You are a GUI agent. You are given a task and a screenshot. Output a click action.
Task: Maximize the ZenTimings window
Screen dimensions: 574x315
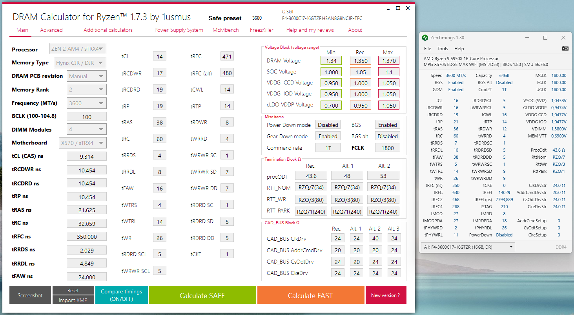click(545, 38)
